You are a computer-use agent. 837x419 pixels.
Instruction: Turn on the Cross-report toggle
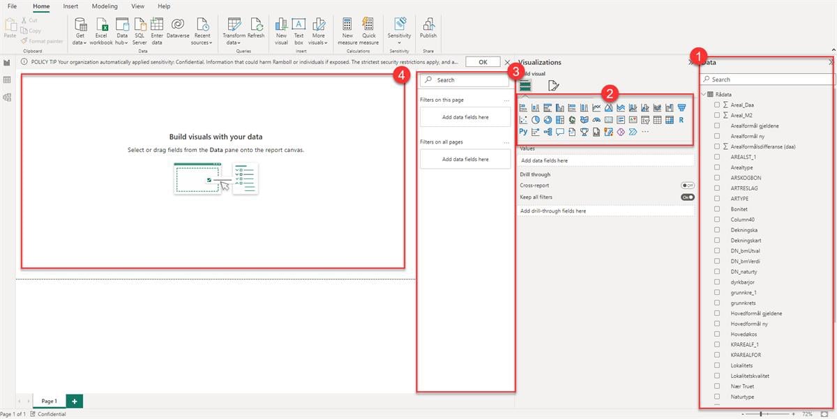[688, 185]
